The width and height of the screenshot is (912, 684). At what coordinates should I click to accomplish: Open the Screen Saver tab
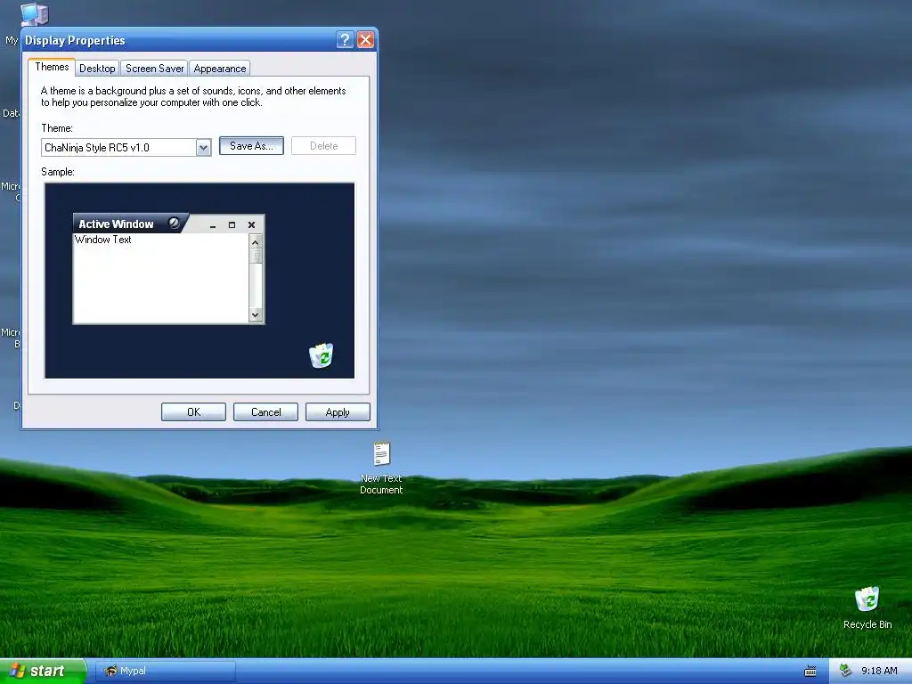click(154, 69)
